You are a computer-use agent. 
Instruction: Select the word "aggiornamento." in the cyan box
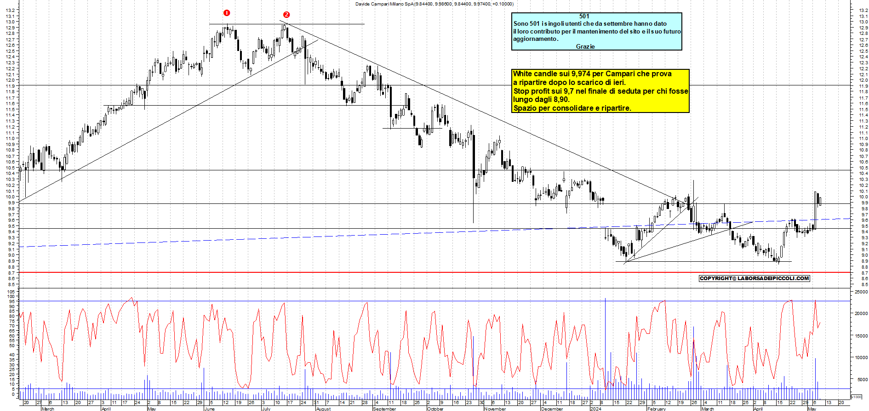tap(536, 39)
